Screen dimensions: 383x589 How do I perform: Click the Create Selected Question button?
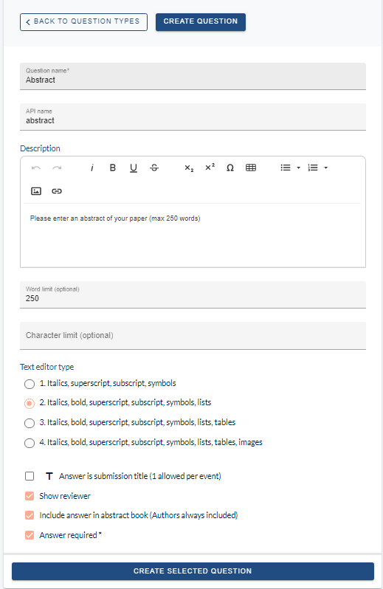[193, 571]
